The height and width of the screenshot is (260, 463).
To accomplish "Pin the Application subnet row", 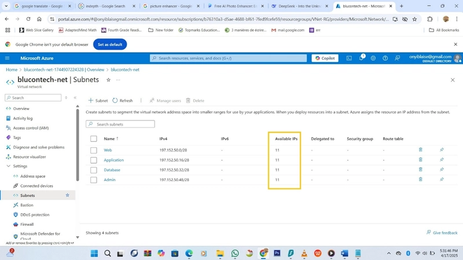I will click(x=442, y=160).
